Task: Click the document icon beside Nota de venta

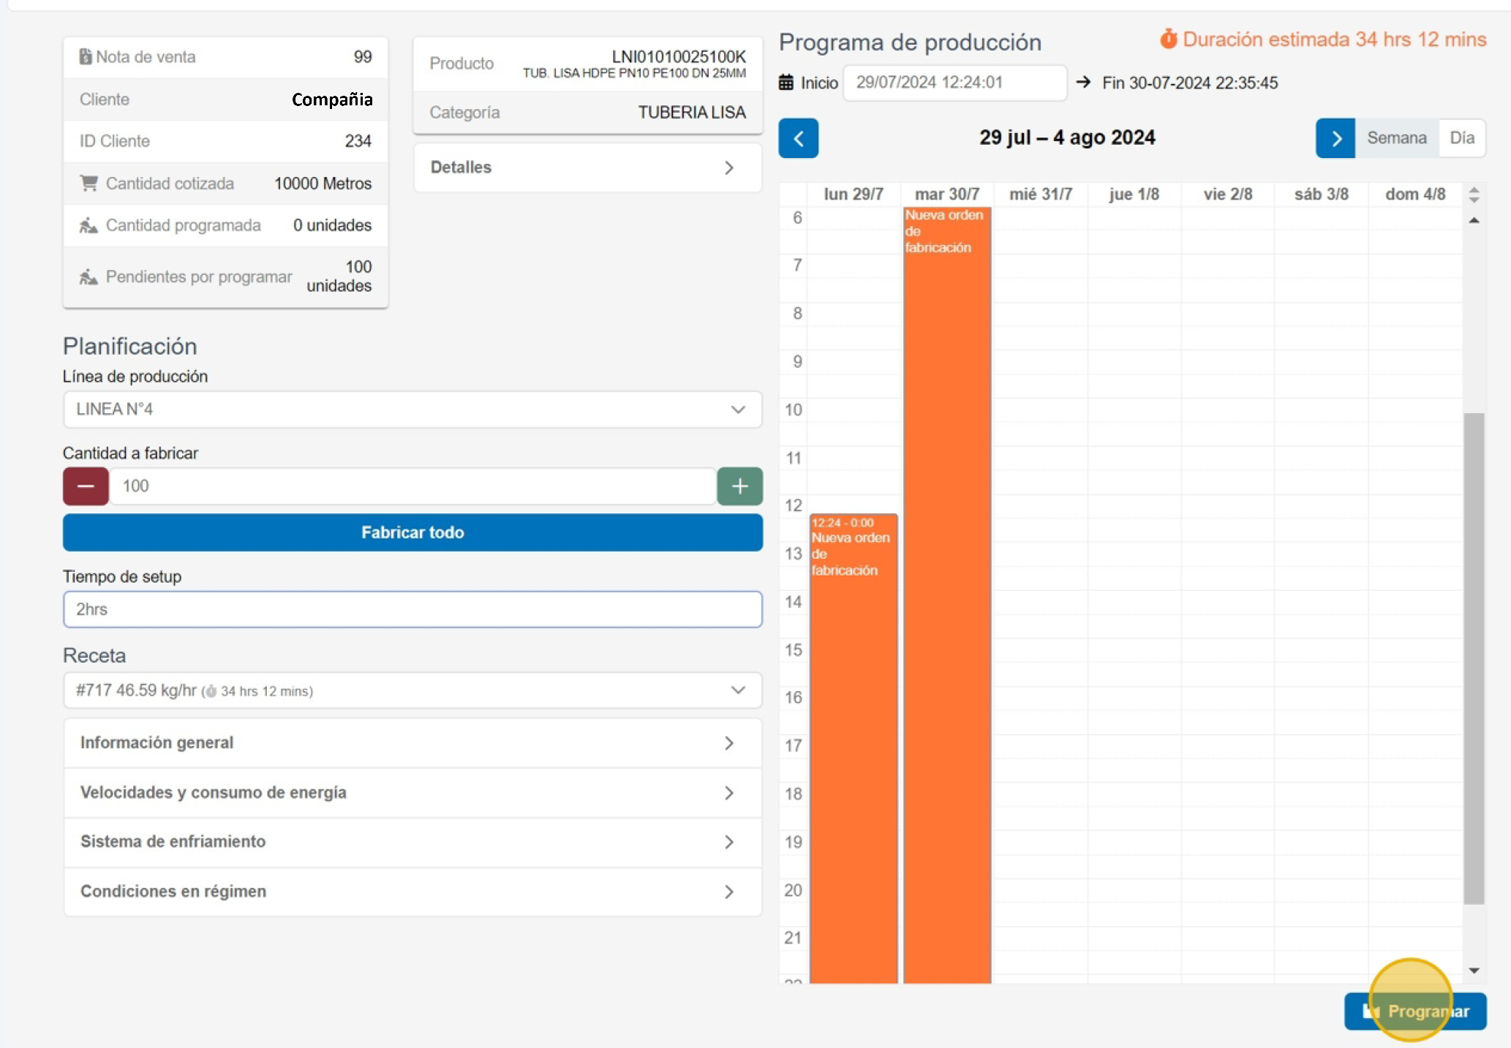Action: point(86,56)
